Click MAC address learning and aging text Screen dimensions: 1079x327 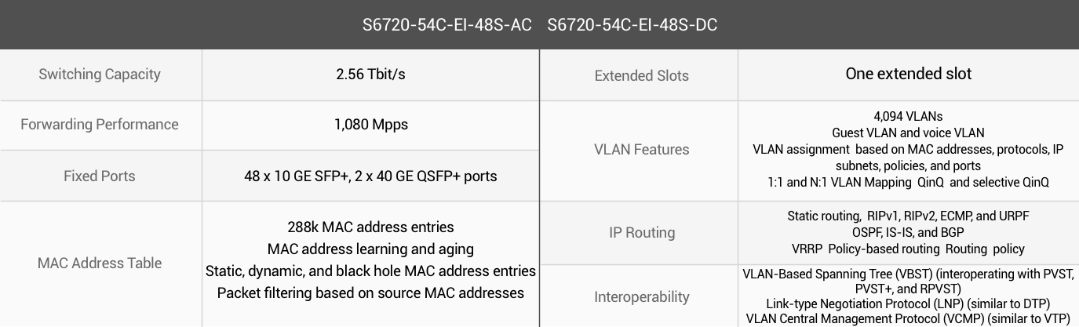coord(370,249)
